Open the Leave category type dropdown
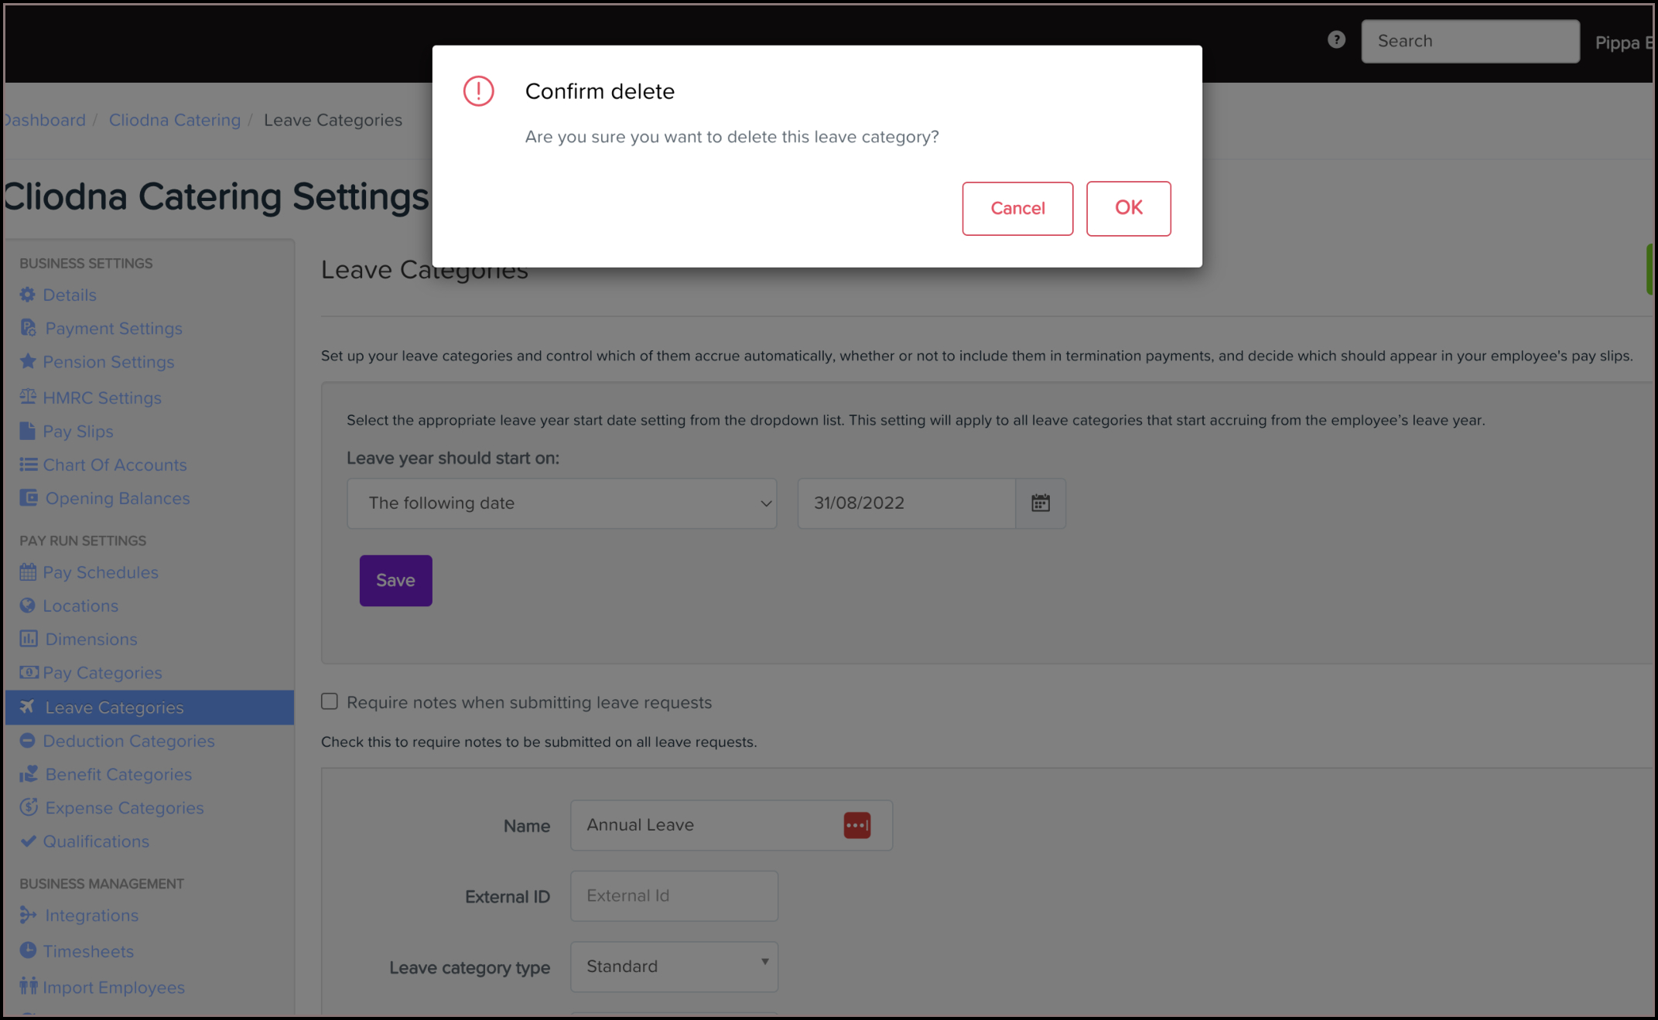The image size is (1658, 1020). (x=674, y=967)
